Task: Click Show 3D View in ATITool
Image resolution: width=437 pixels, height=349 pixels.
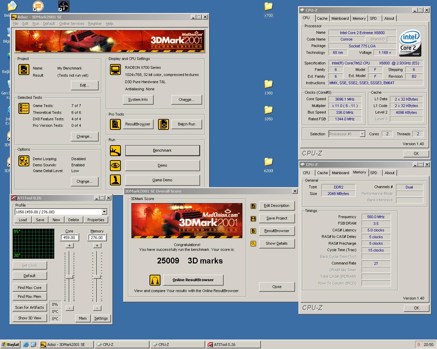Action: [30, 318]
